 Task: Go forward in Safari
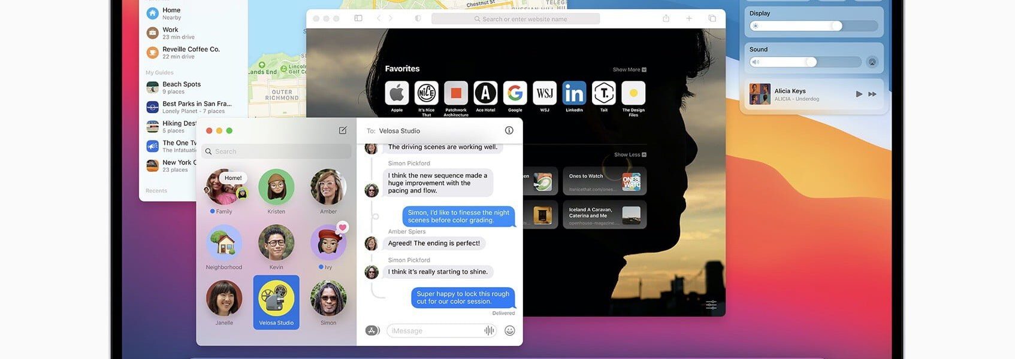[x=390, y=19]
